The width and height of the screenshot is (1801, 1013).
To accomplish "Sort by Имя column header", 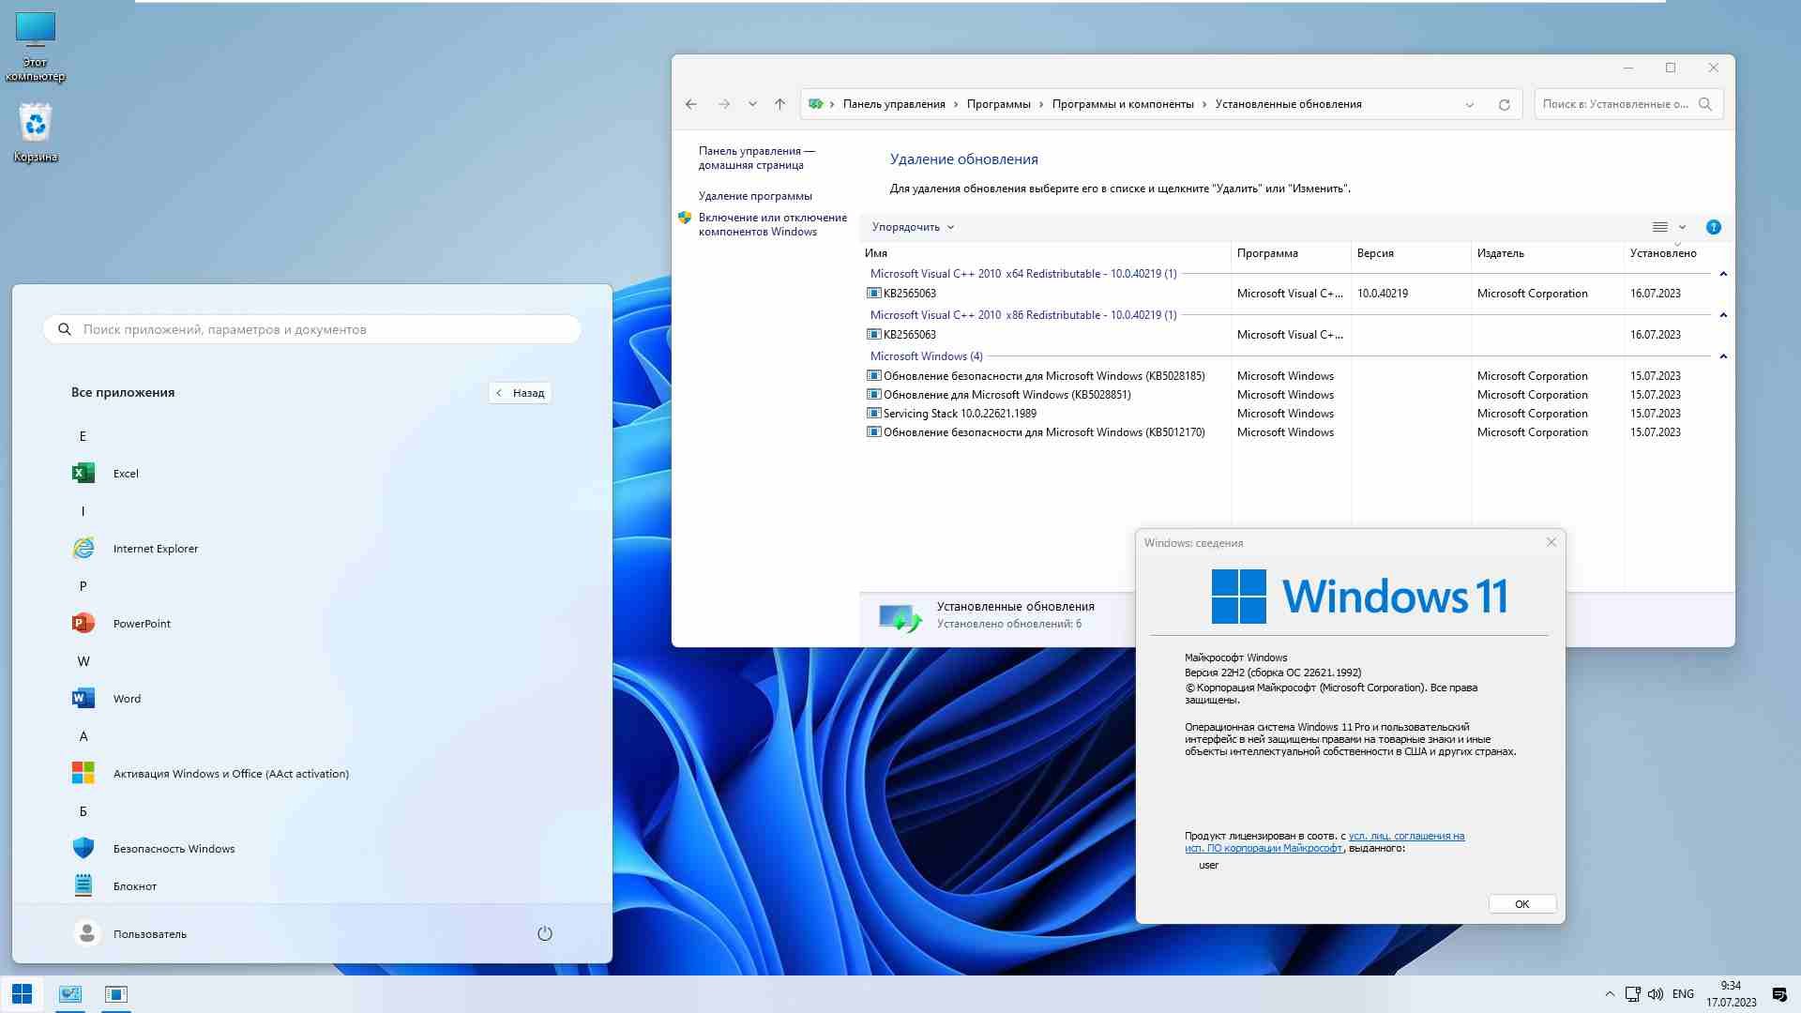I will [x=1045, y=253].
